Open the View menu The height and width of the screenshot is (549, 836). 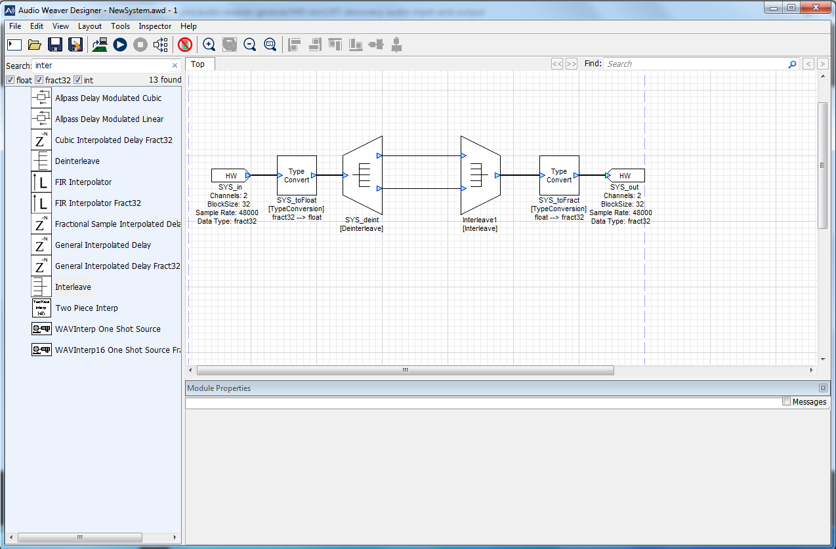[60, 26]
